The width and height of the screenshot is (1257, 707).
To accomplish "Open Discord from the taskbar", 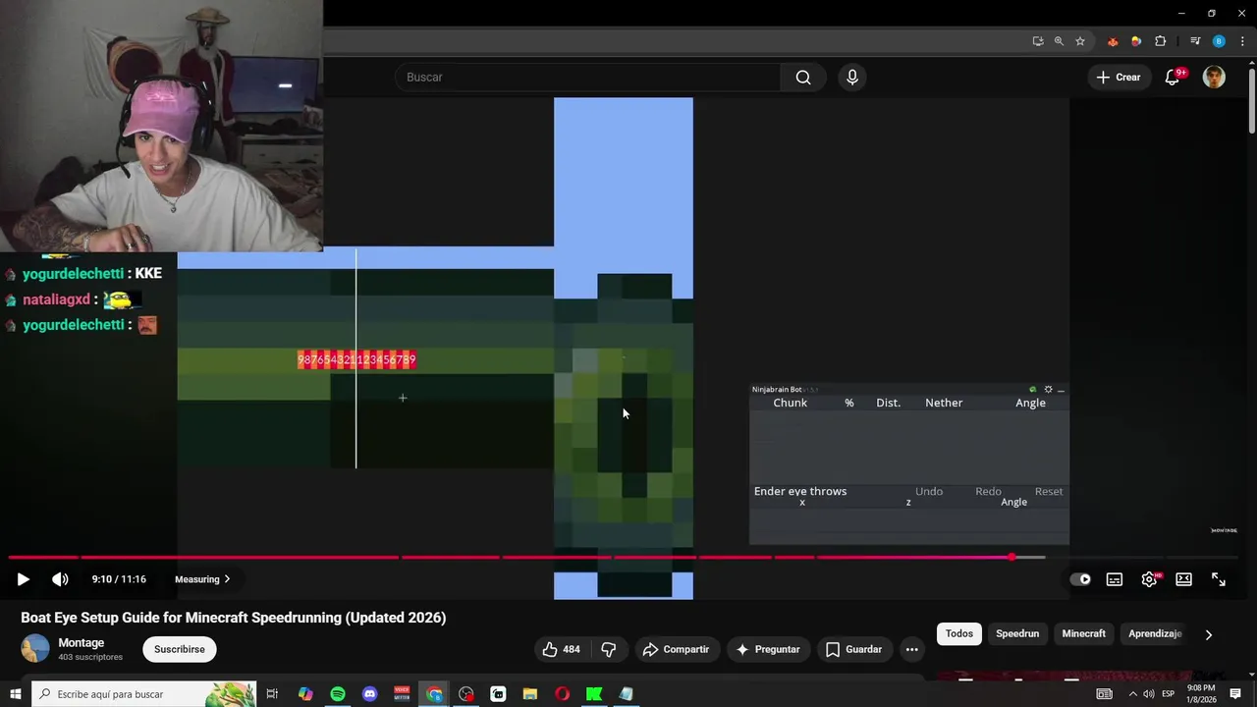I will coord(370,694).
